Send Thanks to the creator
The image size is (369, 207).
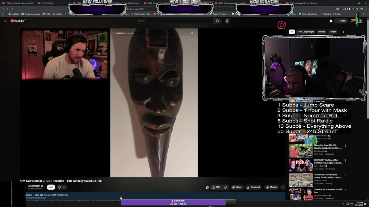click(x=271, y=187)
